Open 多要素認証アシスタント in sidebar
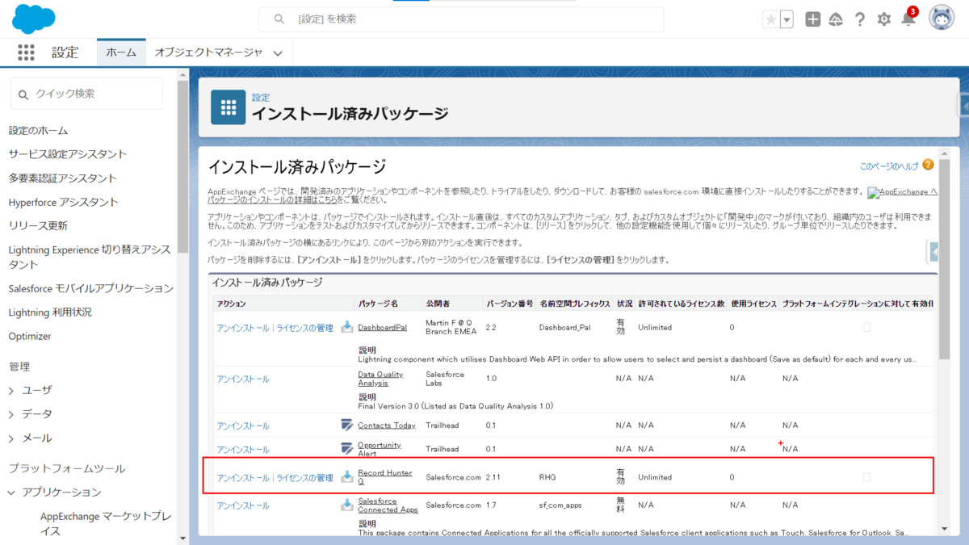The image size is (969, 545). tap(63, 178)
